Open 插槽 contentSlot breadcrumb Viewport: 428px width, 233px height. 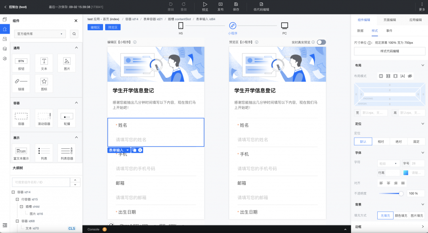point(180,19)
